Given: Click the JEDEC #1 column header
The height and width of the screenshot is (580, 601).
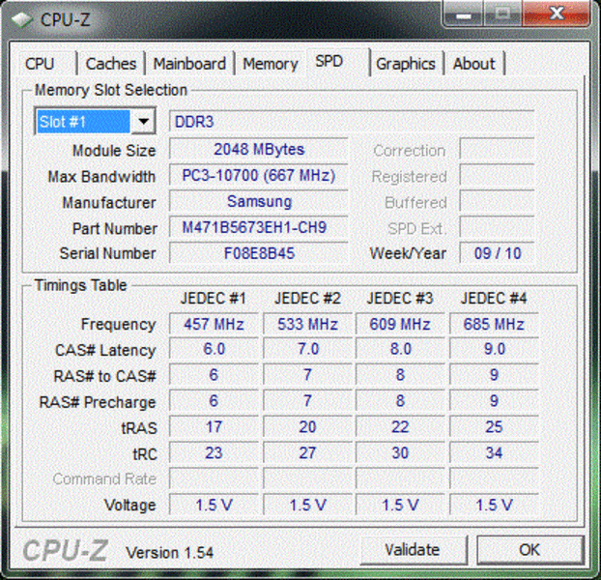Looking at the screenshot, I should tap(214, 299).
